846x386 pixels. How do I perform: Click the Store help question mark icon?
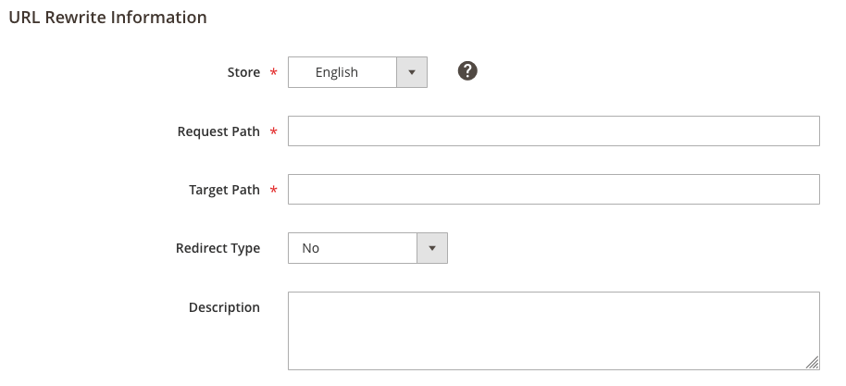[x=467, y=70]
